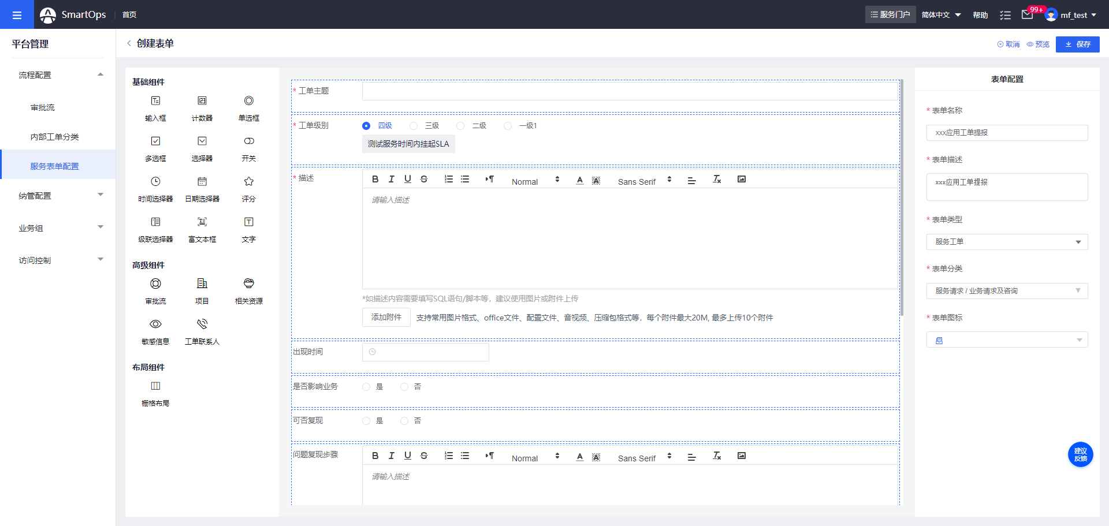
Task: Click the 保存 save button
Action: [x=1077, y=44]
